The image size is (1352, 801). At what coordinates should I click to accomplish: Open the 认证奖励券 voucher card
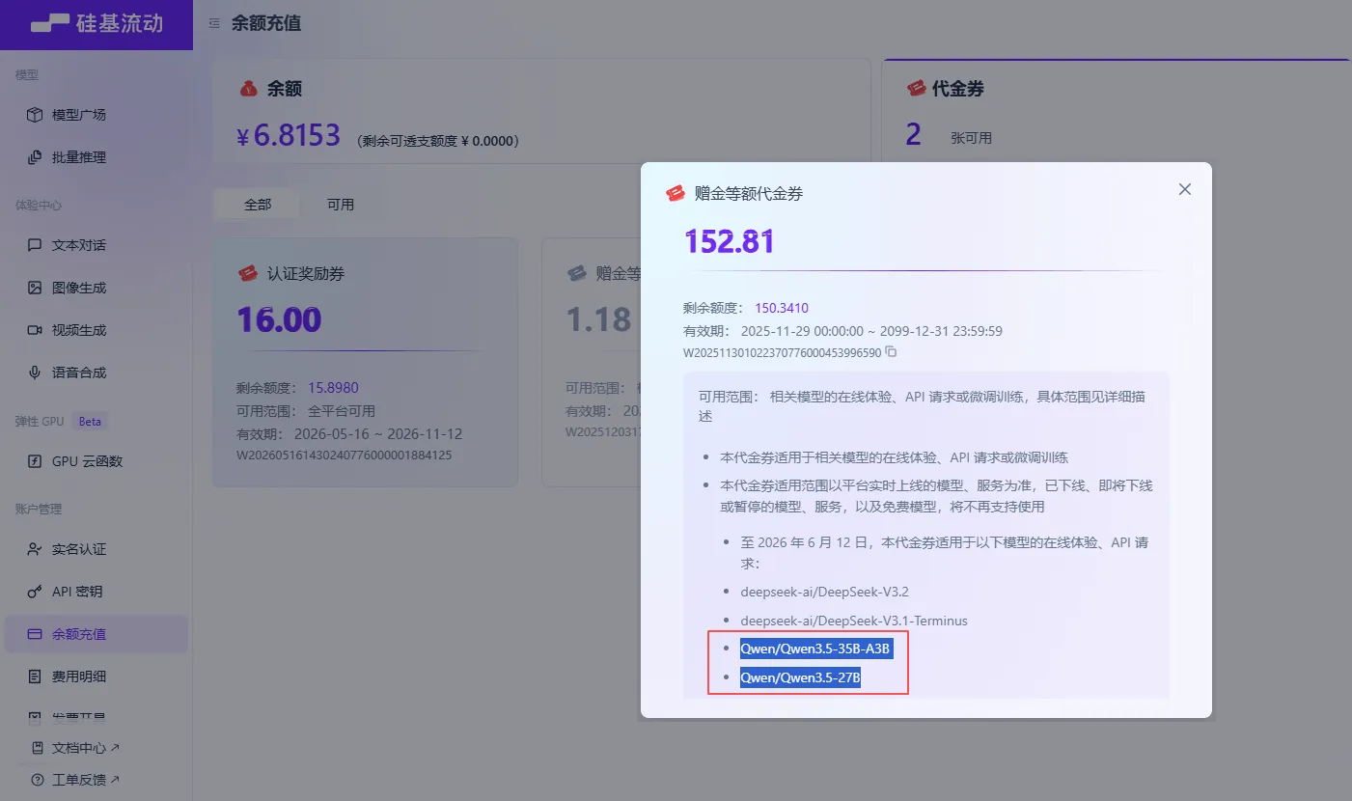[x=366, y=362]
